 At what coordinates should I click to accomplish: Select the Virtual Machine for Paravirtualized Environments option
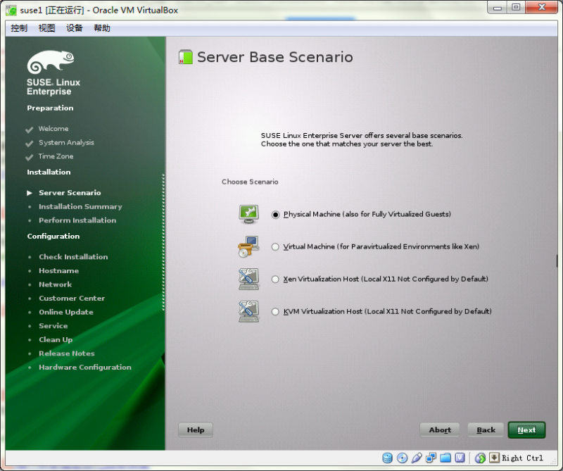[275, 246]
